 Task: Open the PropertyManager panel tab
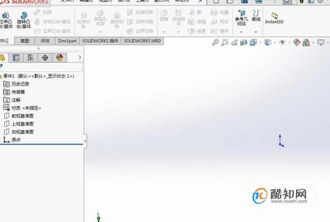(16, 58)
